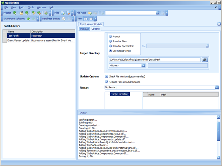Click the greyed Remove File Map folder icon
The width and height of the screenshot is (222, 166).
[x=95, y=13]
